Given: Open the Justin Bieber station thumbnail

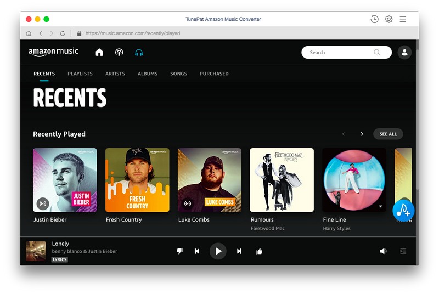Looking at the screenshot, I should 65,180.
